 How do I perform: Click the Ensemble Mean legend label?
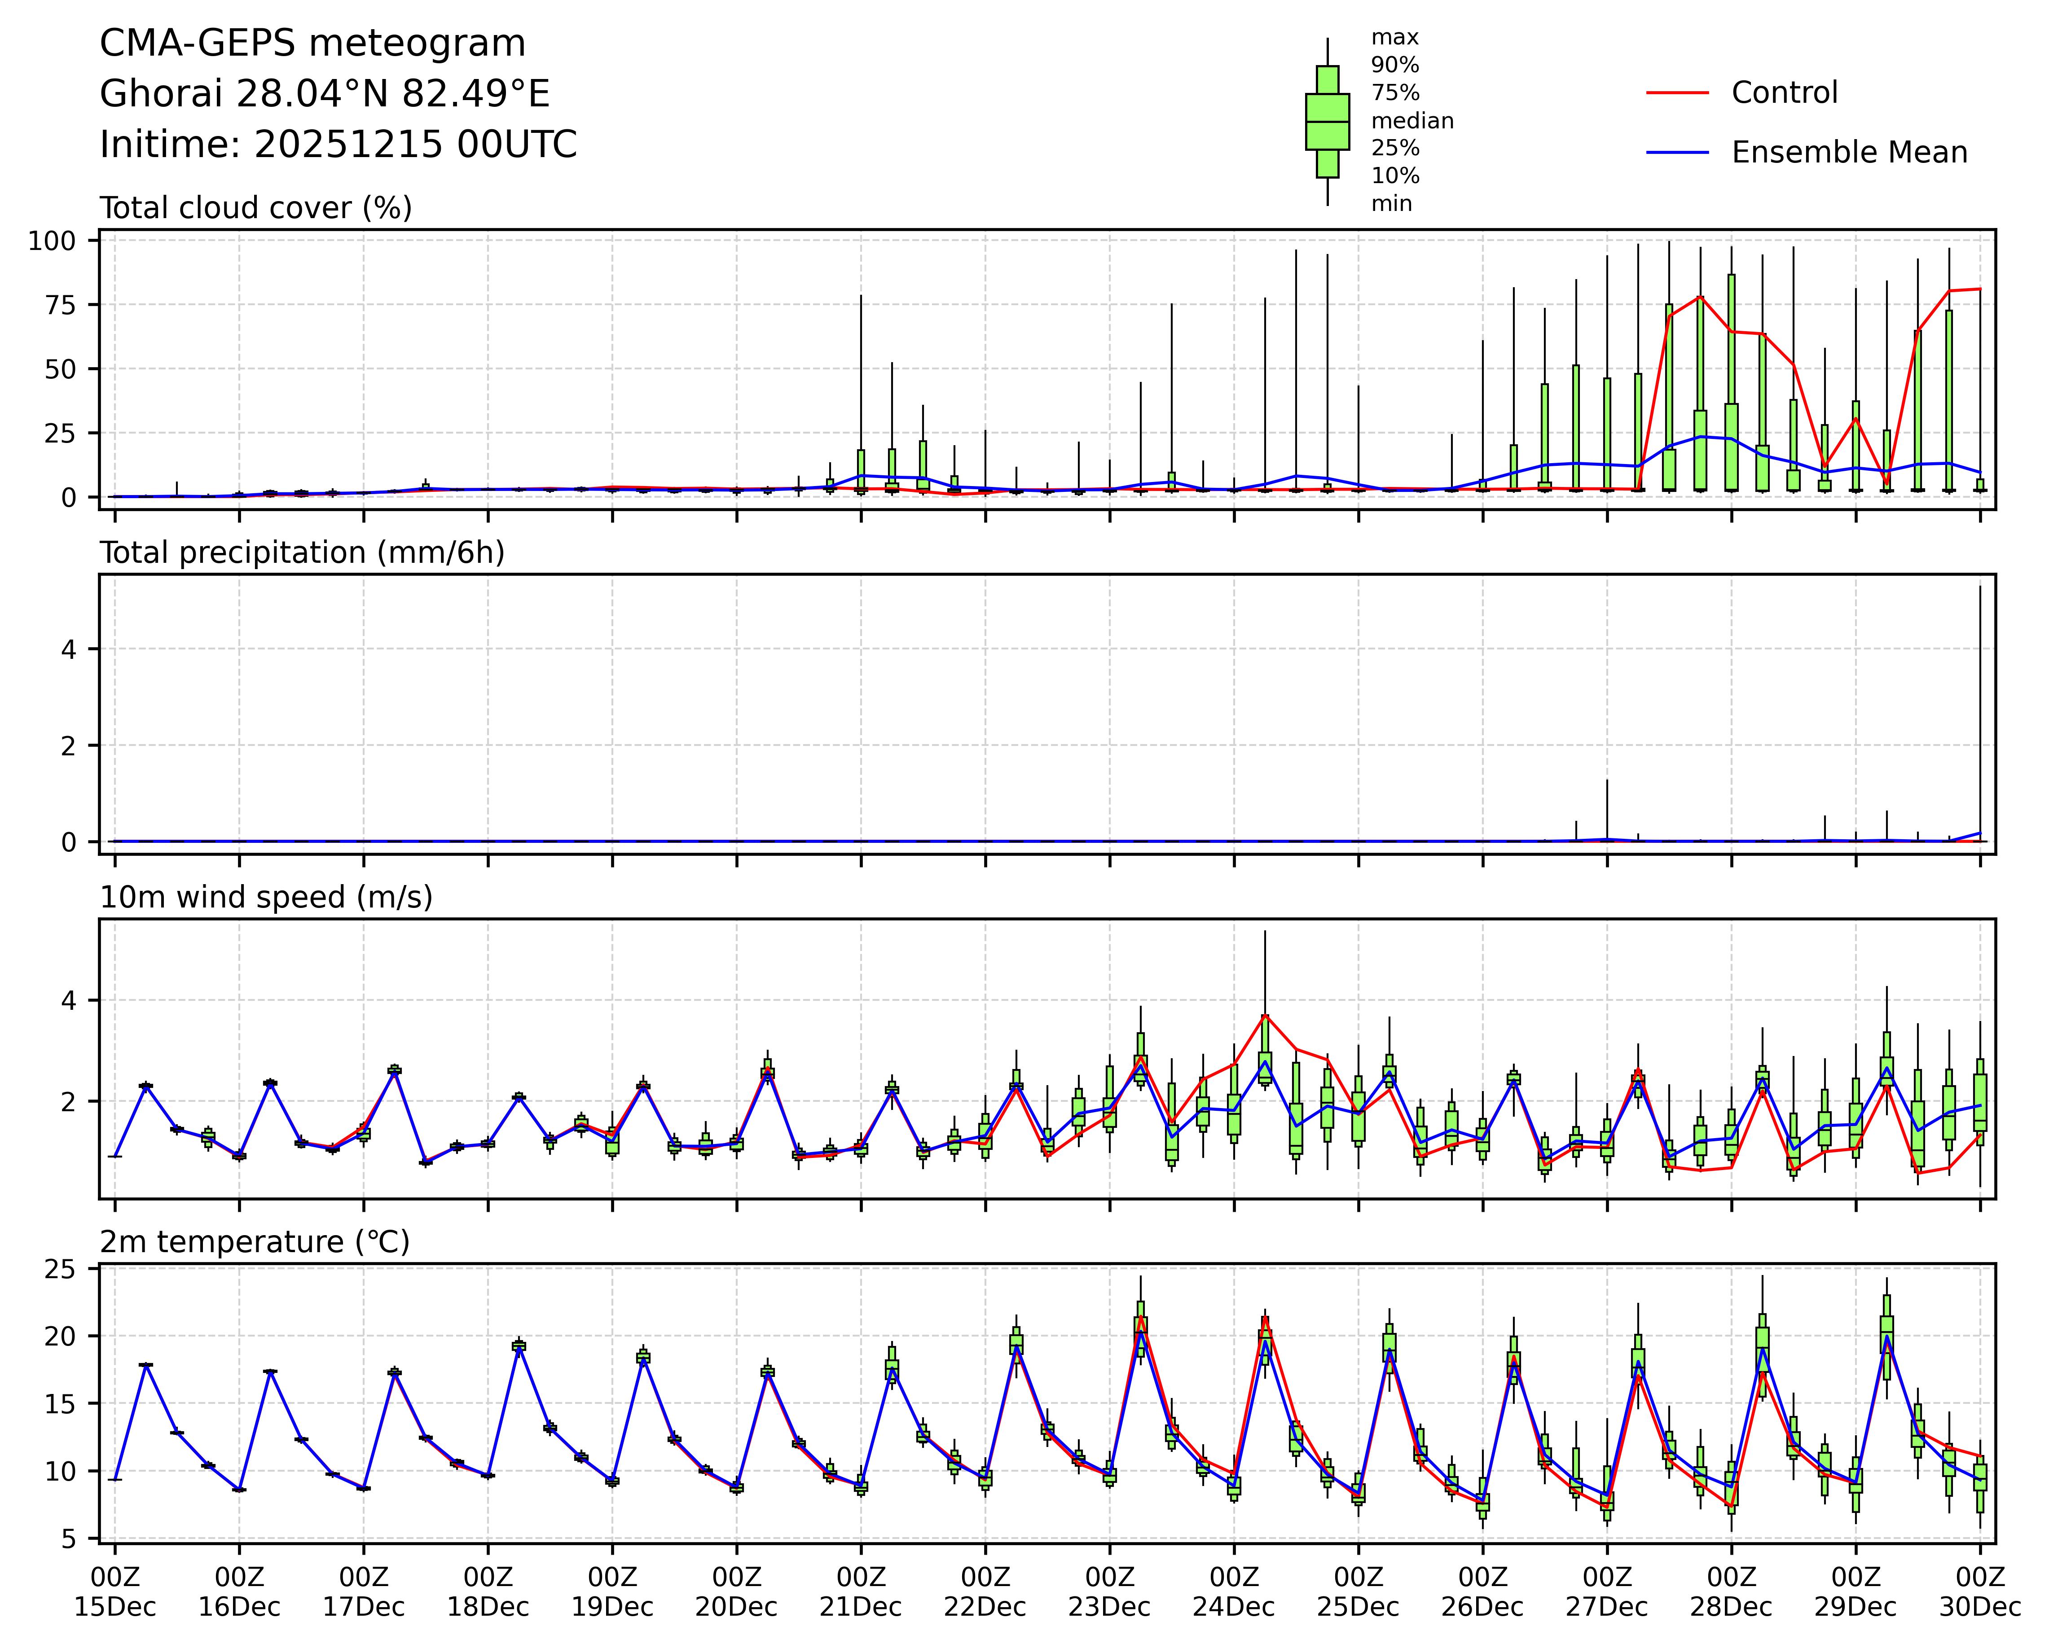pos(1848,153)
